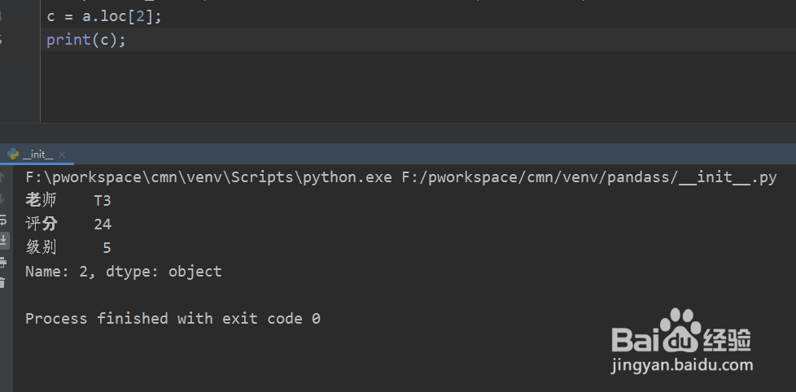This screenshot has width=796, height=392.
Task: Click the Baidu paw logo watermark
Action: pyautogui.click(x=680, y=329)
